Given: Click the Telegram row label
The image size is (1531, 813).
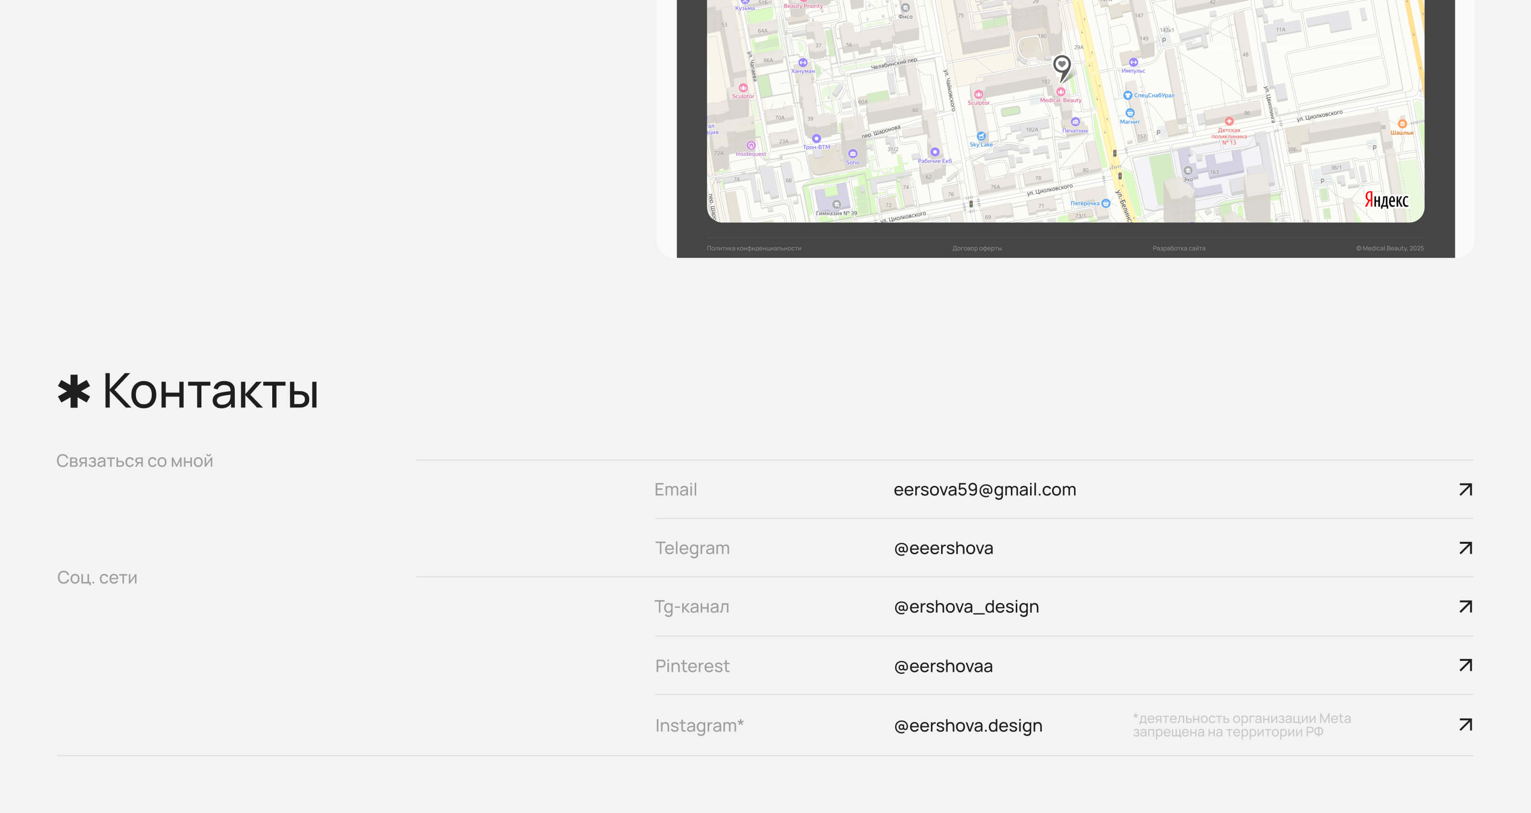Looking at the screenshot, I should [692, 548].
